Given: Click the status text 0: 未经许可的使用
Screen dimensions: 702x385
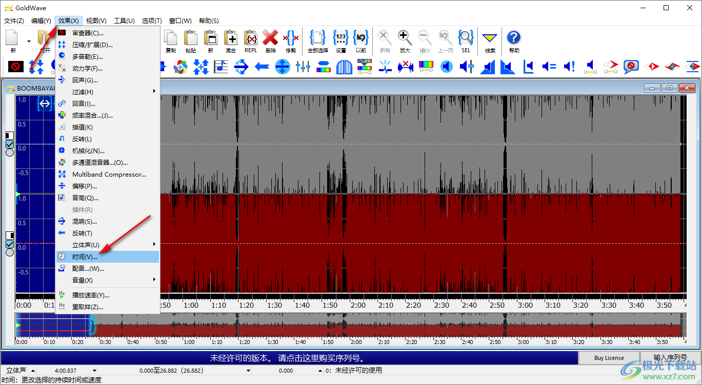Looking at the screenshot, I should pos(354,371).
